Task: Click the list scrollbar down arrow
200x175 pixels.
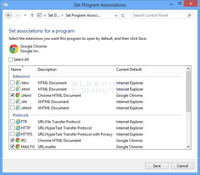Action: click(x=188, y=147)
